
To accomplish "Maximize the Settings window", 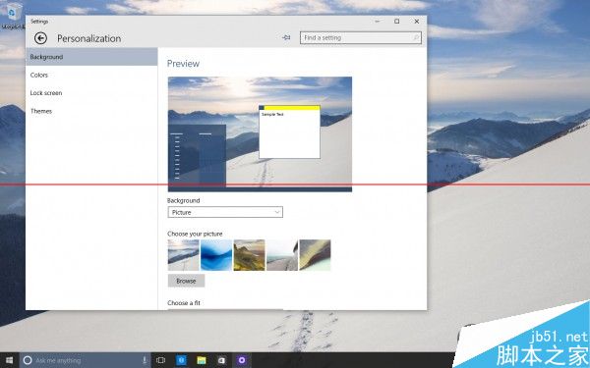I will [396, 22].
